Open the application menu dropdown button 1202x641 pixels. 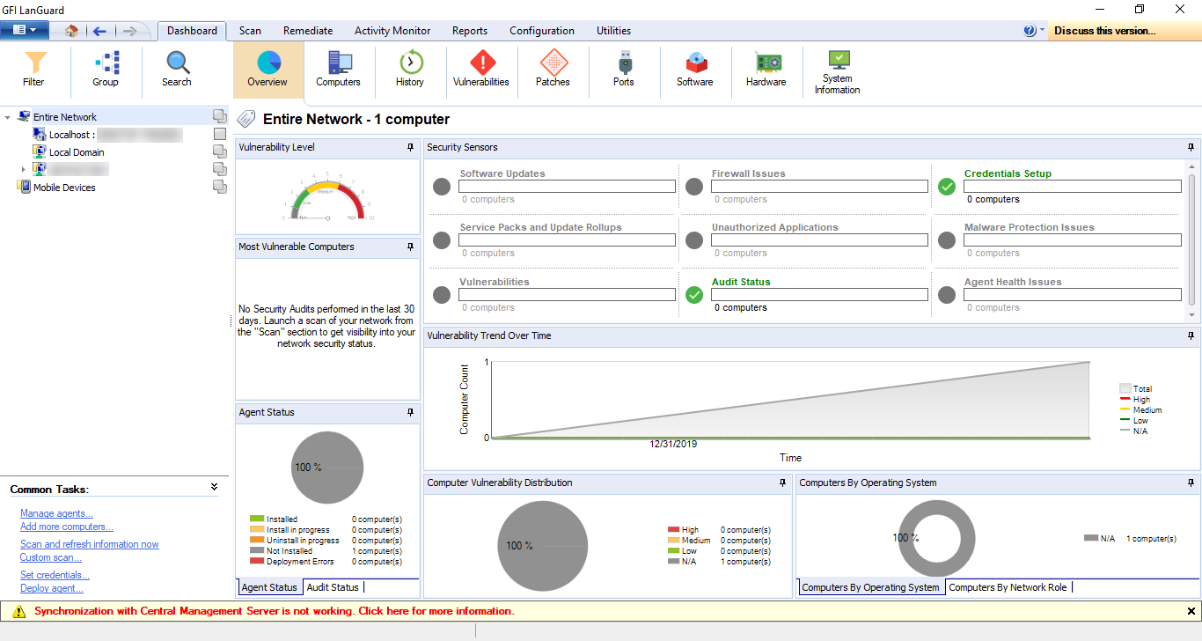(x=25, y=30)
